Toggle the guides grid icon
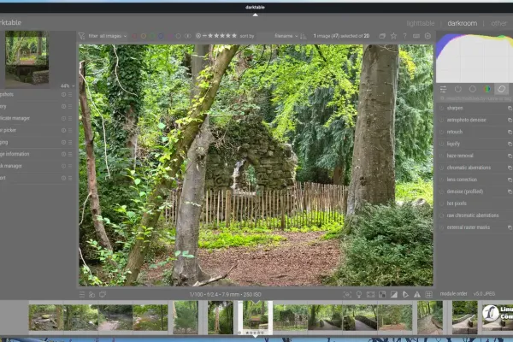Screen dimensions: 513x342 [x=428, y=294]
